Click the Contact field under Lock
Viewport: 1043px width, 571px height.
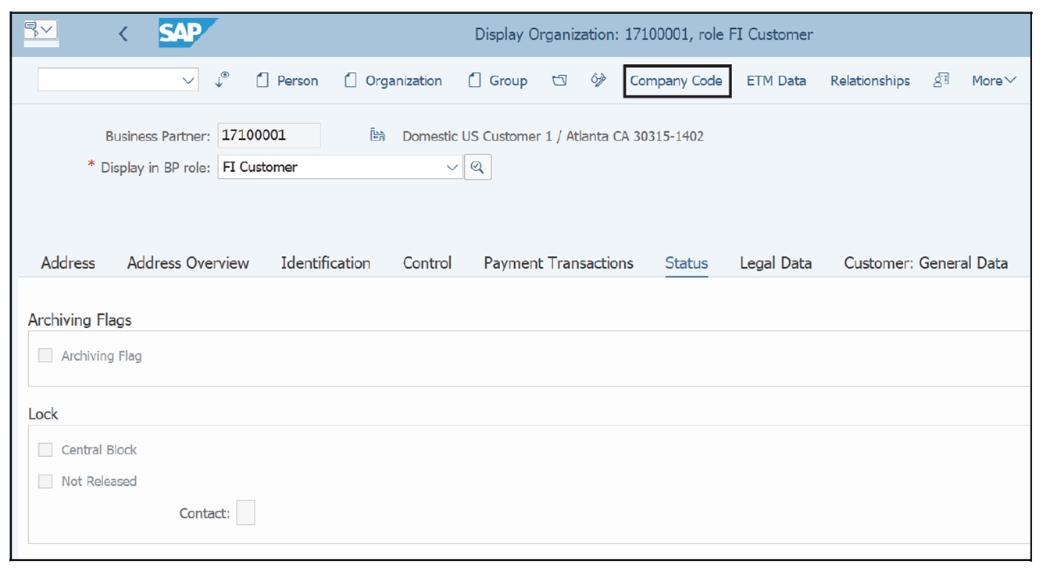pyautogui.click(x=245, y=512)
